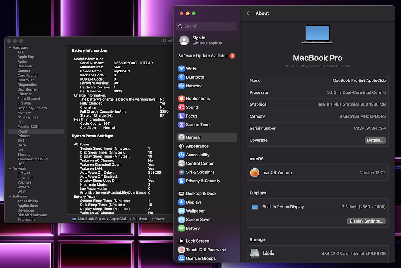The height and width of the screenshot is (268, 401).
Task: Select Bluetooth in System Information sidebar
Action: [25, 66]
